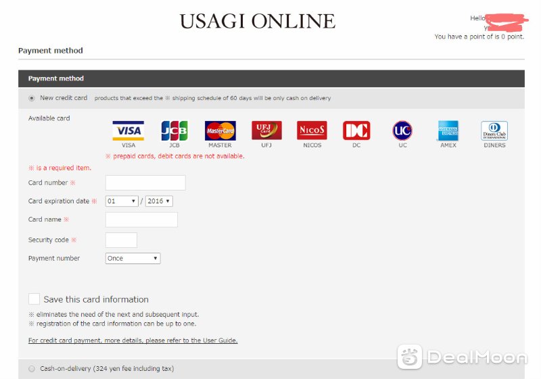
Task: Click the 'Security code' label
Action: pyautogui.click(x=48, y=240)
